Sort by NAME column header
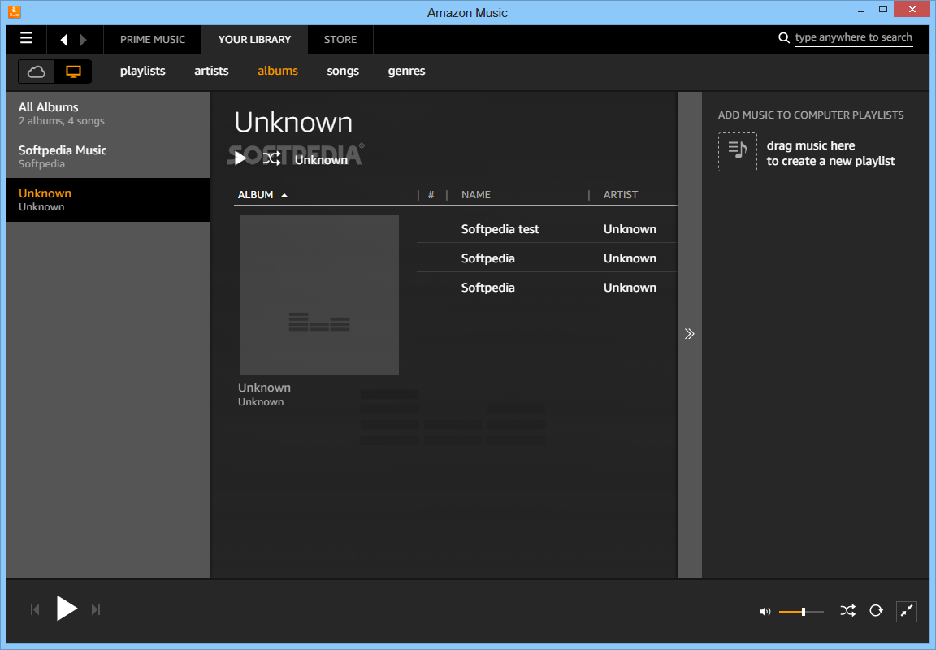 (476, 194)
